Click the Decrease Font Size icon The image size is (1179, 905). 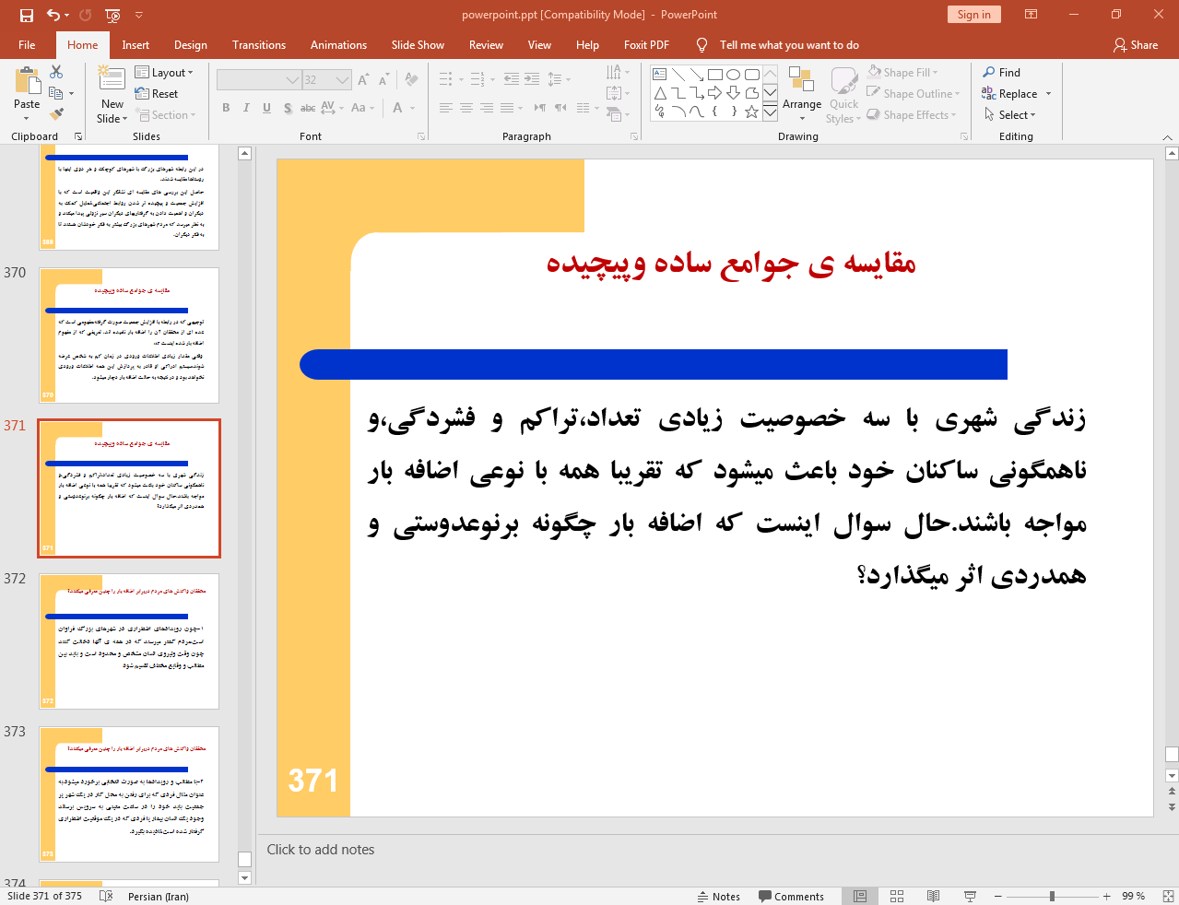tap(383, 80)
